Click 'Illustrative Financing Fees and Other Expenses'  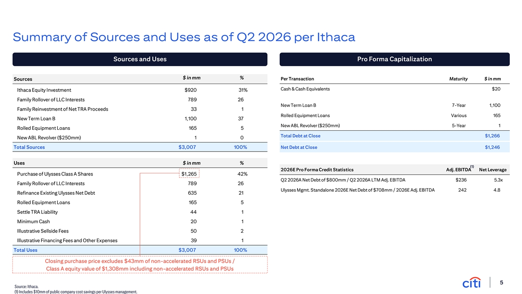[x=67, y=240]
